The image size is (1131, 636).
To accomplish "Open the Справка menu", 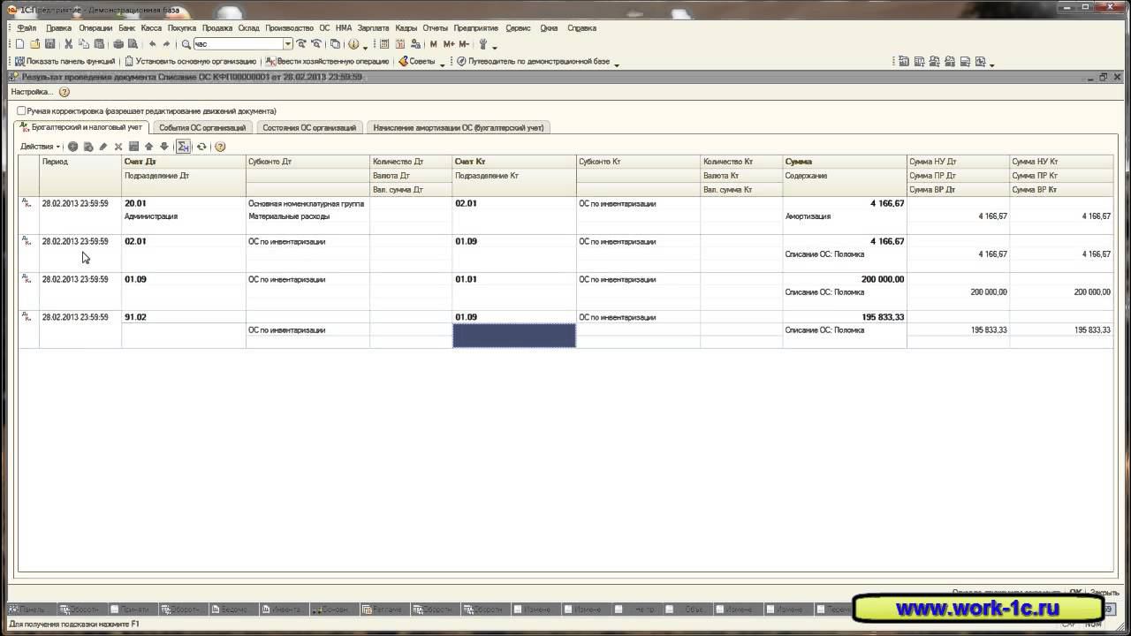I will pyautogui.click(x=581, y=28).
